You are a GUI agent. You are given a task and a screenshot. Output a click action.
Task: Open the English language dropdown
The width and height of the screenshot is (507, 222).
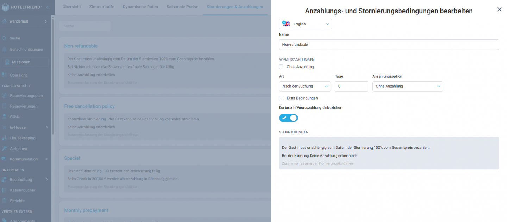(305, 24)
